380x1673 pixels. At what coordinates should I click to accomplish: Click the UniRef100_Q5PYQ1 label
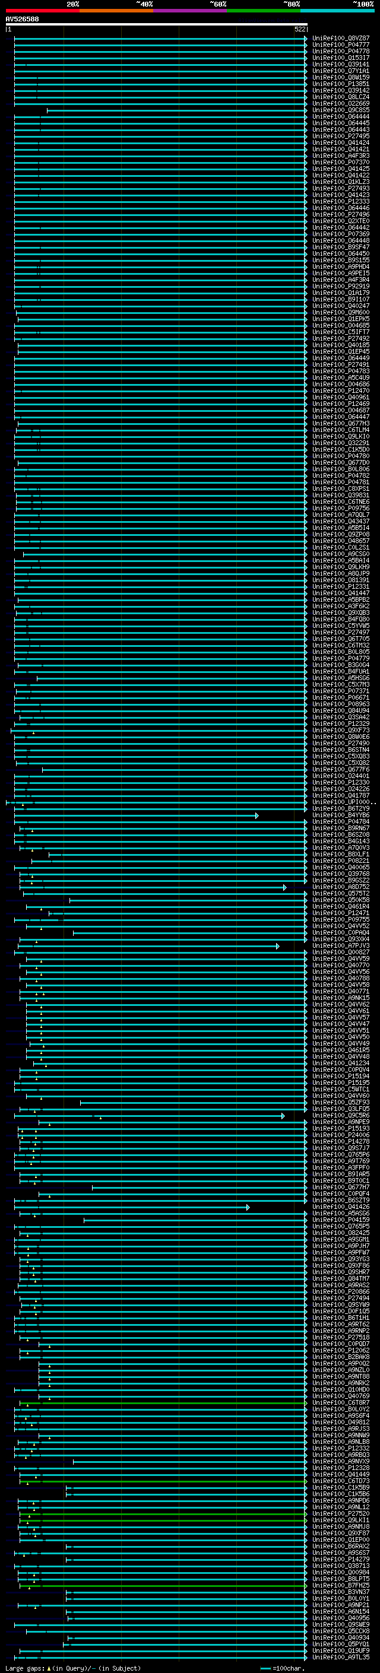click(x=340, y=1644)
